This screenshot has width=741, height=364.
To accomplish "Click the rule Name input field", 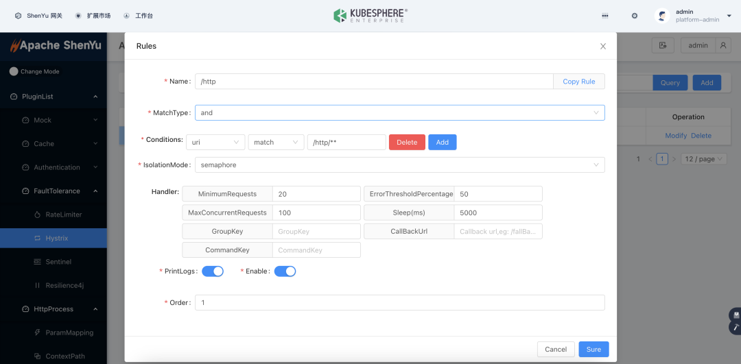I will [375, 81].
